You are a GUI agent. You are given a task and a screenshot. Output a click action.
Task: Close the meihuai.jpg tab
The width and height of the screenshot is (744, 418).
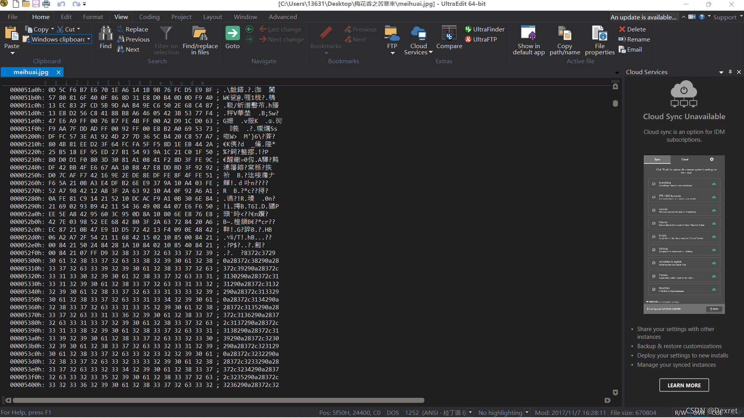pyautogui.click(x=58, y=72)
